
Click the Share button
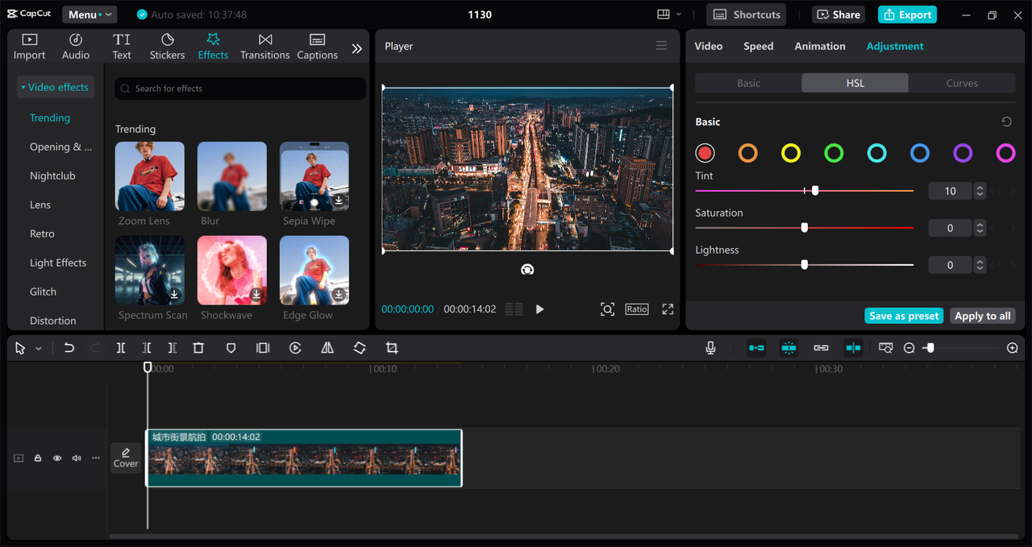pos(839,15)
